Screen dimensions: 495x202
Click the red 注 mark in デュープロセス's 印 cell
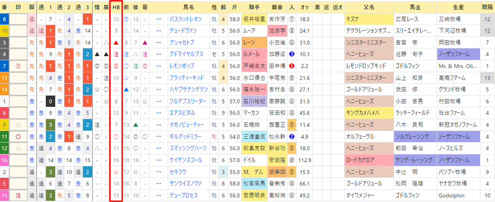pos(18,195)
